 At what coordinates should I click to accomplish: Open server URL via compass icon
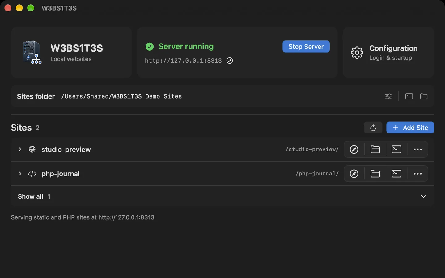[230, 61]
